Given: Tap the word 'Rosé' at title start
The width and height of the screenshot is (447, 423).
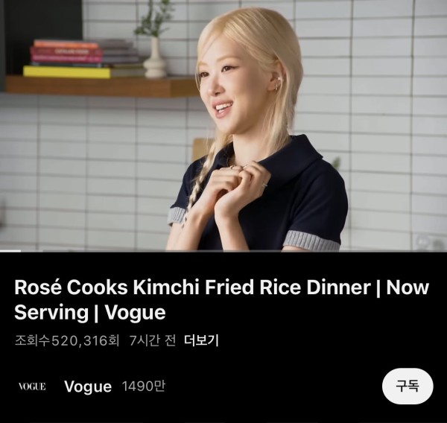Looking at the screenshot, I should point(38,287).
